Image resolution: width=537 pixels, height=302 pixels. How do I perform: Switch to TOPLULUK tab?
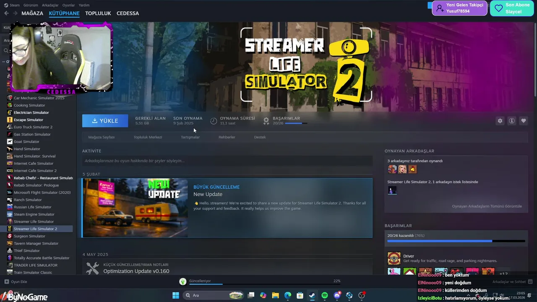click(x=98, y=13)
